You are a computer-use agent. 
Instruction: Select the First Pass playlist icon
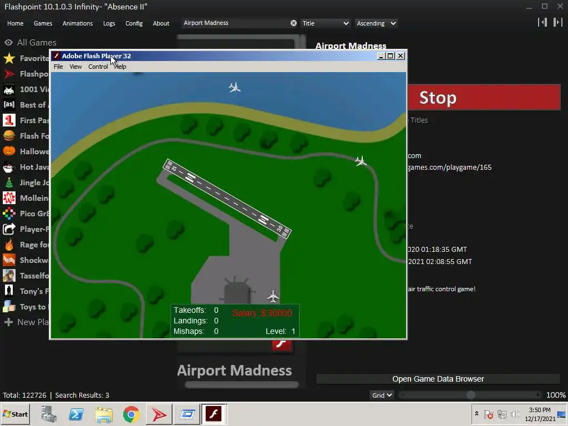click(9, 120)
